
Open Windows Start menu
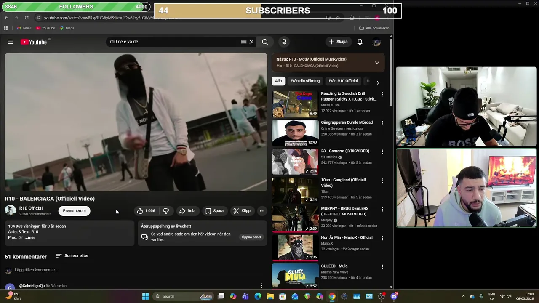point(145,296)
